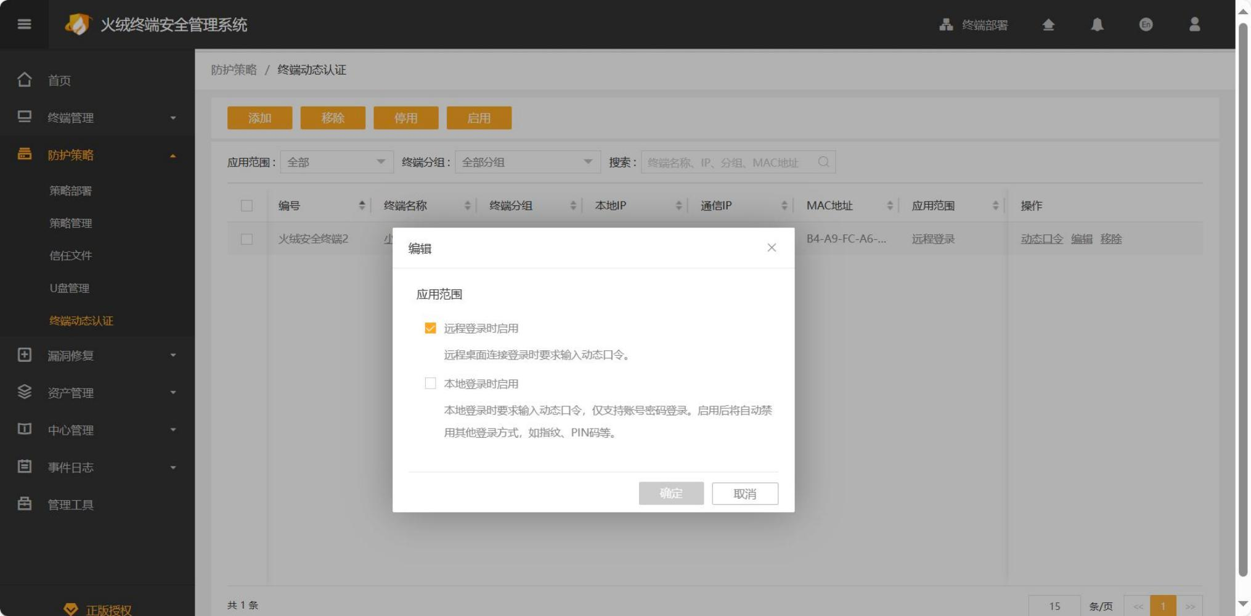Click the 动态口令 link in the row
The width and height of the screenshot is (1251, 616).
[1041, 239]
